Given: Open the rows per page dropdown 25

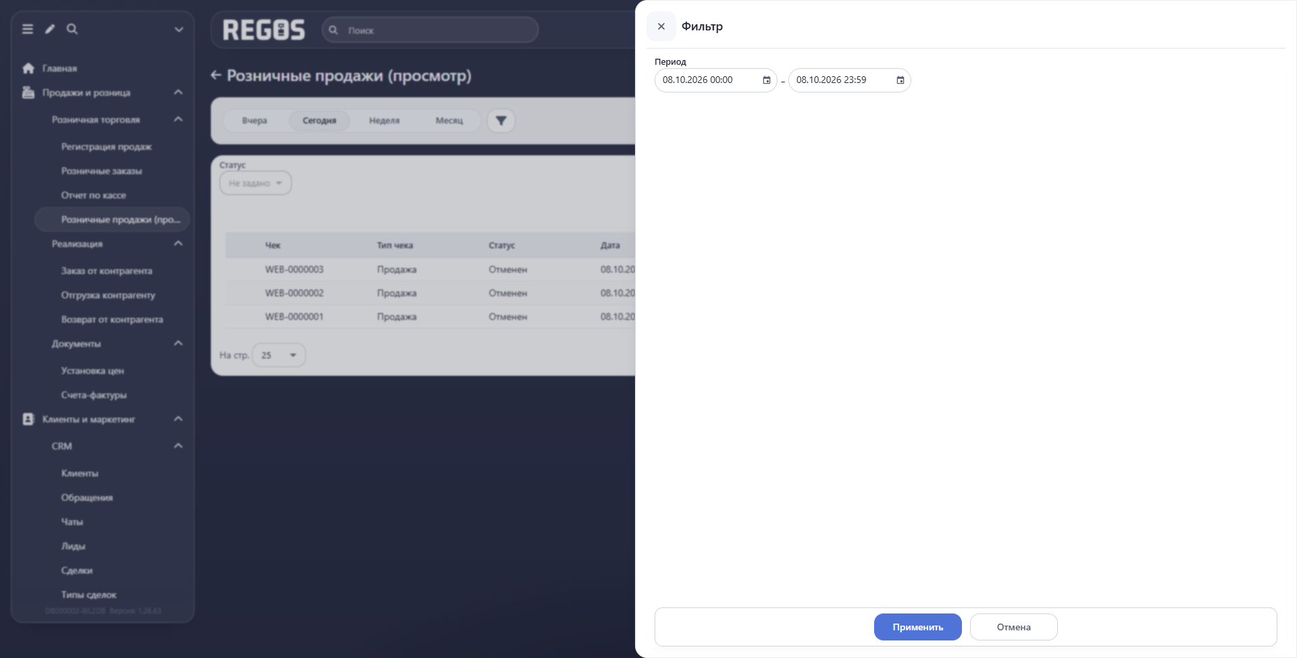Looking at the screenshot, I should (279, 355).
